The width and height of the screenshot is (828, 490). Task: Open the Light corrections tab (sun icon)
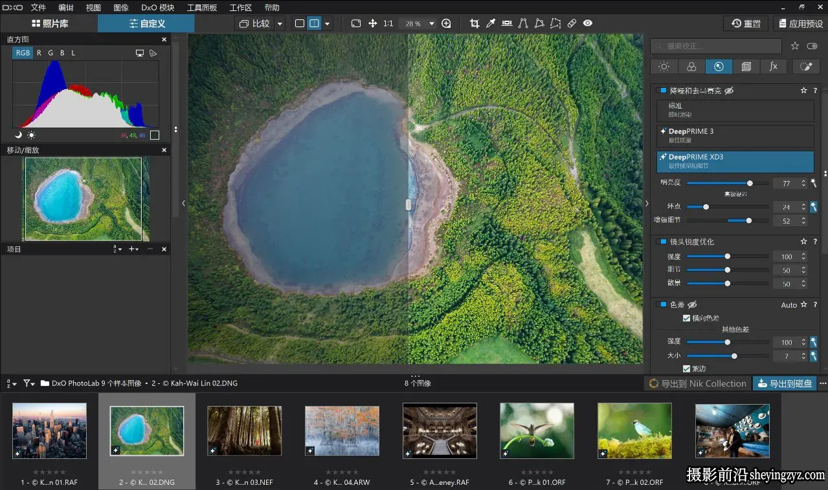[x=664, y=67]
